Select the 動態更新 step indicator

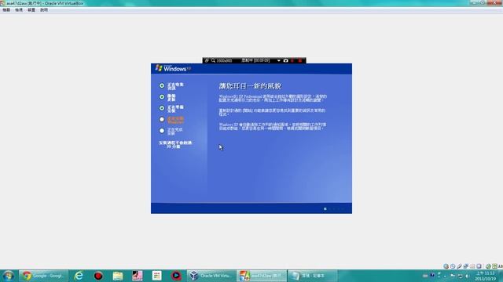pyautogui.click(x=162, y=97)
